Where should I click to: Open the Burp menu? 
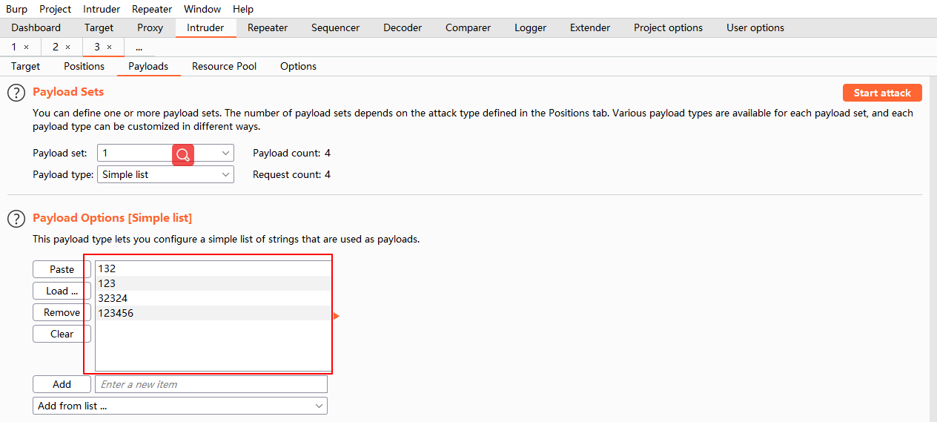click(x=16, y=9)
